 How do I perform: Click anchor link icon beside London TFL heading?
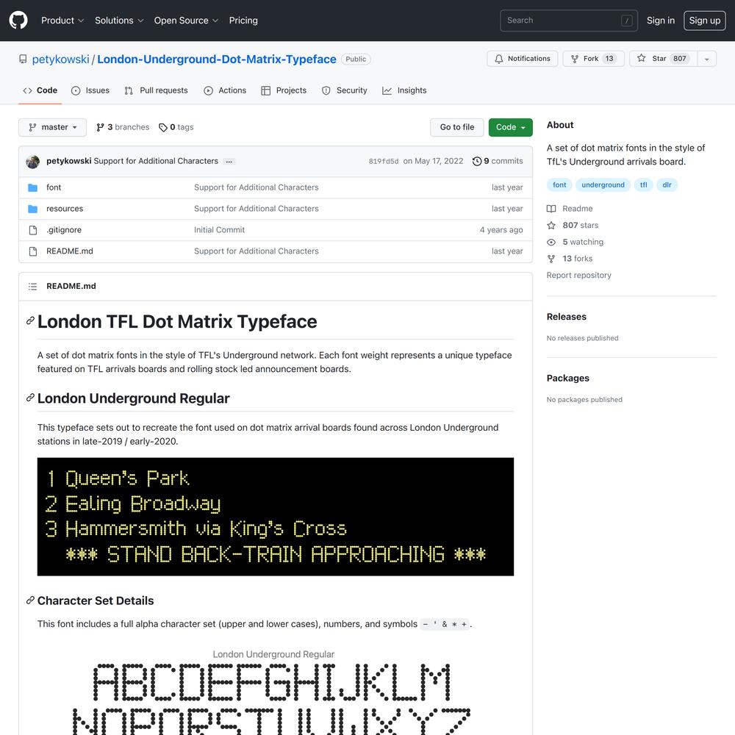[30, 320]
